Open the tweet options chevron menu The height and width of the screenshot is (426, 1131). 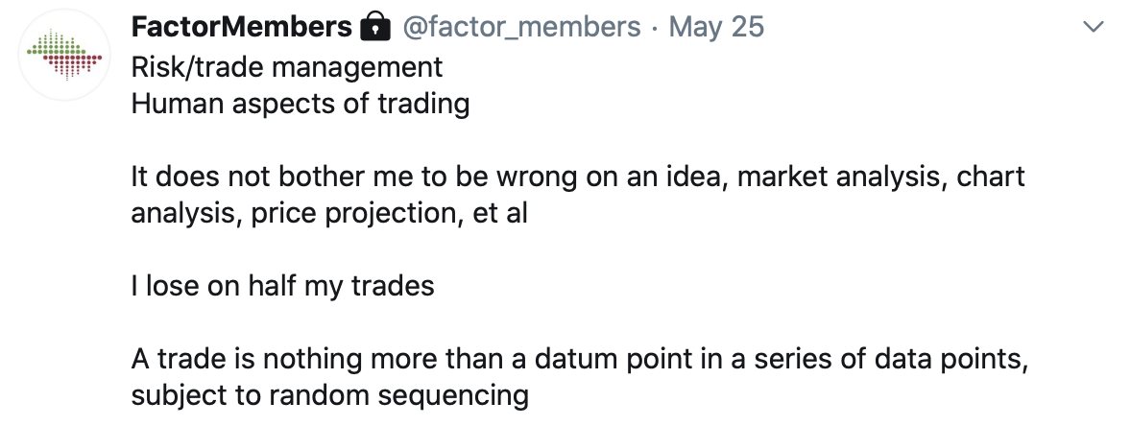point(1095,28)
